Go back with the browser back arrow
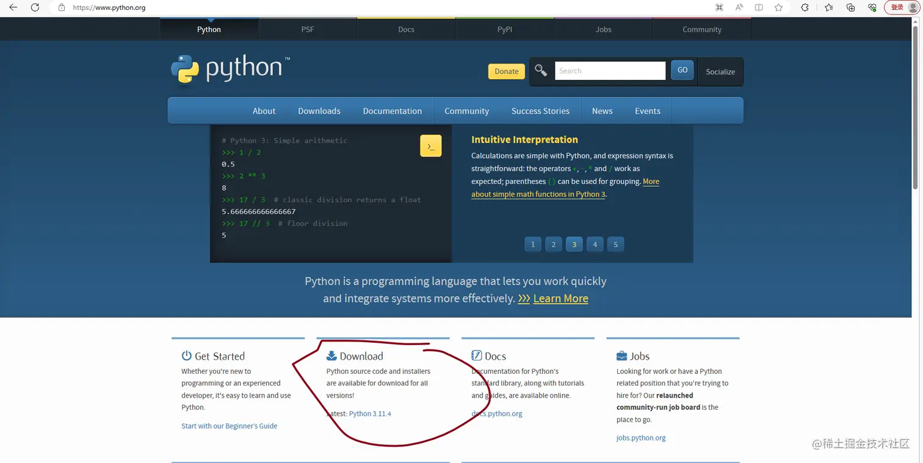Viewport: 923px width, 463px height. [13, 7]
